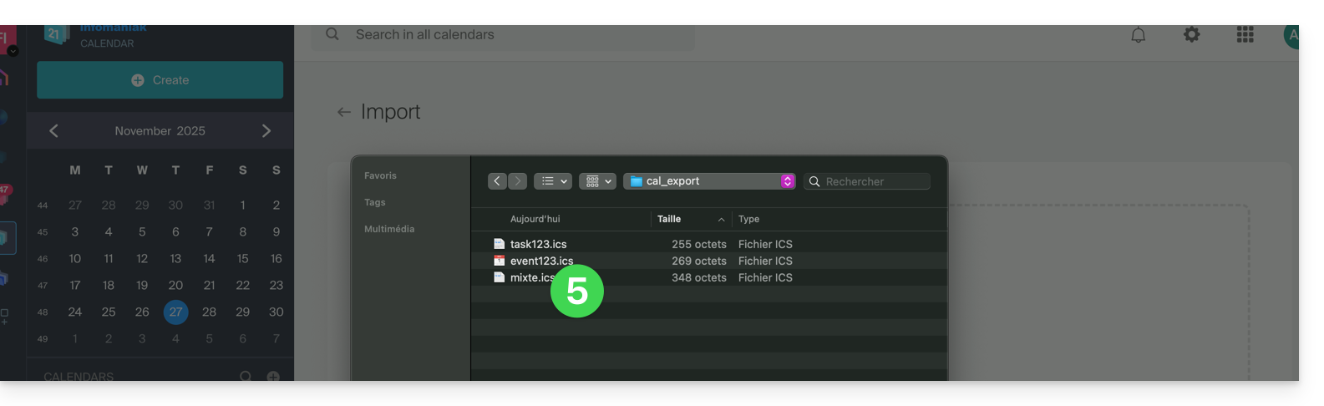Click the Favoris sidebar section
1324x406 pixels.
[380, 175]
